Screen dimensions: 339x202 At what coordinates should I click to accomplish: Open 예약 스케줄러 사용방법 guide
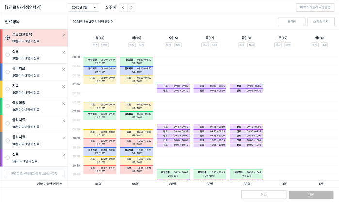click(315, 7)
